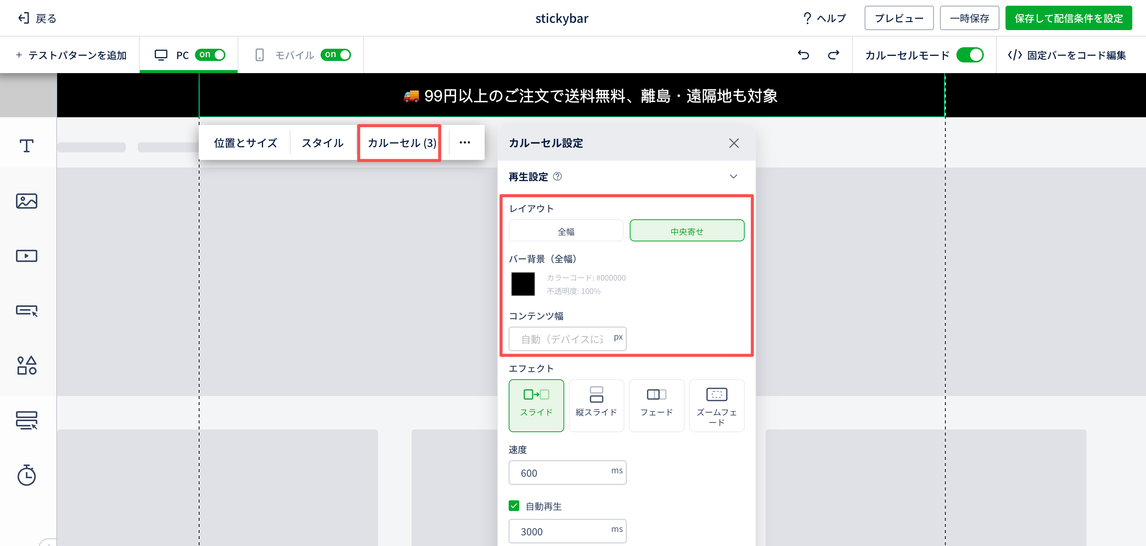Click コンテンツ幅 px input field
Screen dimensions: 1146x546
[x=567, y=338]
